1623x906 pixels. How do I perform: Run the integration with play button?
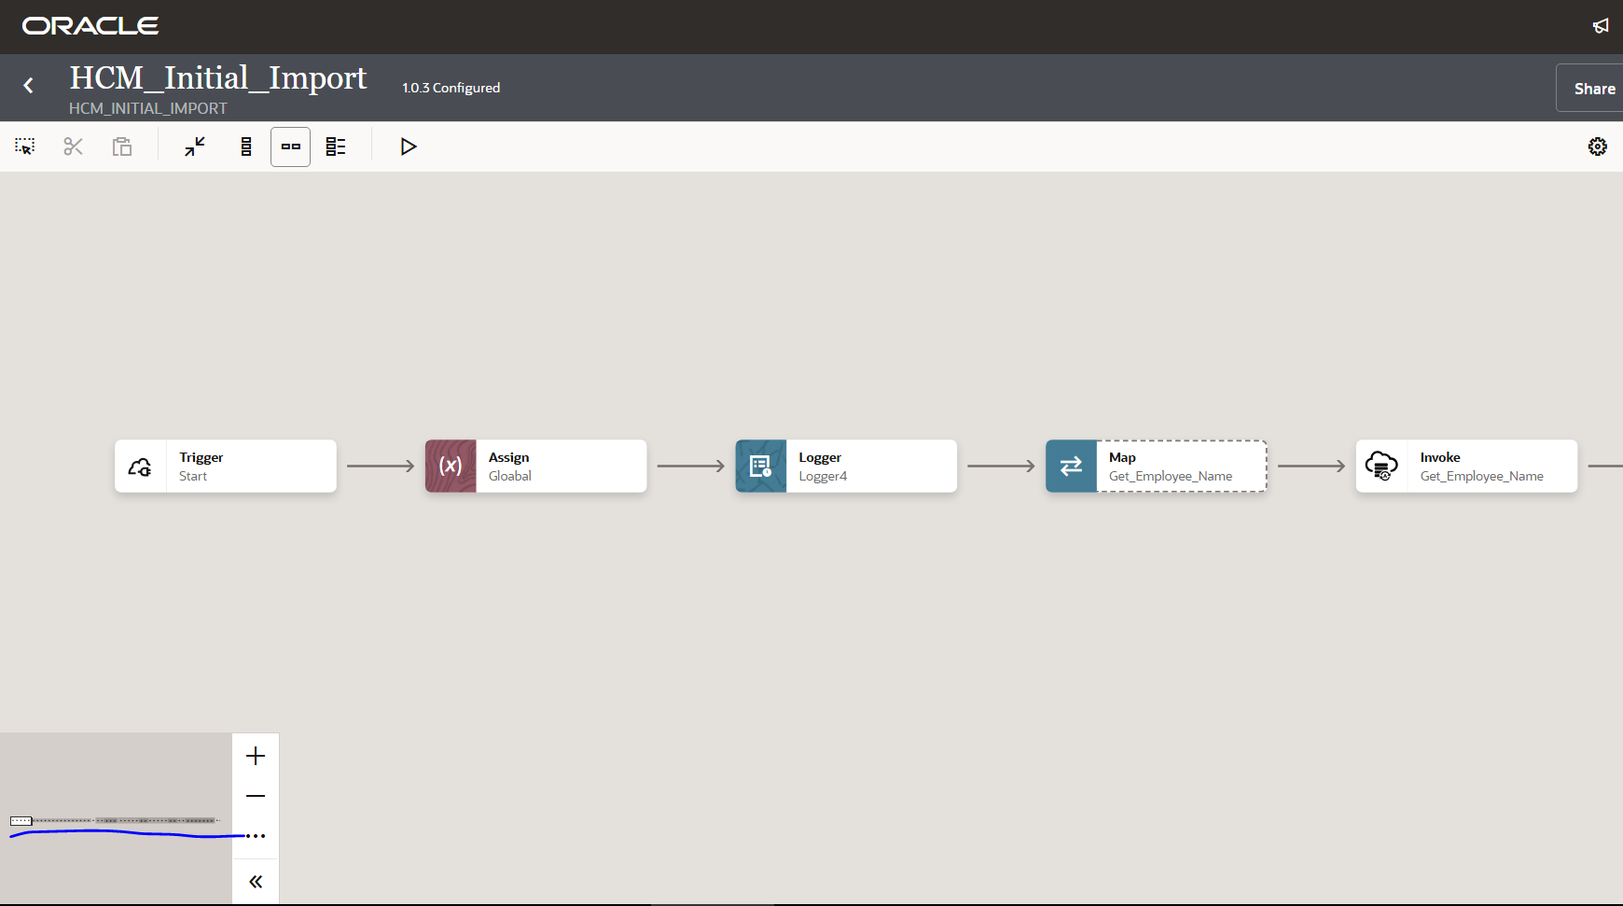[408, 146]
